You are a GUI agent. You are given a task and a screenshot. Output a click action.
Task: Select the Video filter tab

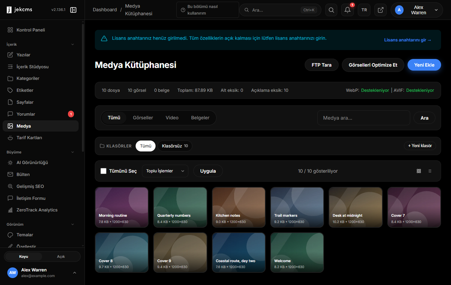(172, 118)
